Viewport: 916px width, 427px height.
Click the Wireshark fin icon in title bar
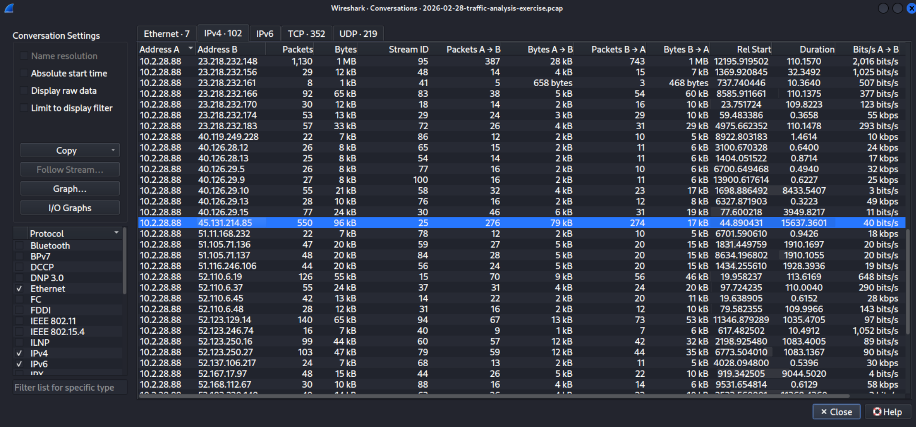[9, 8]
